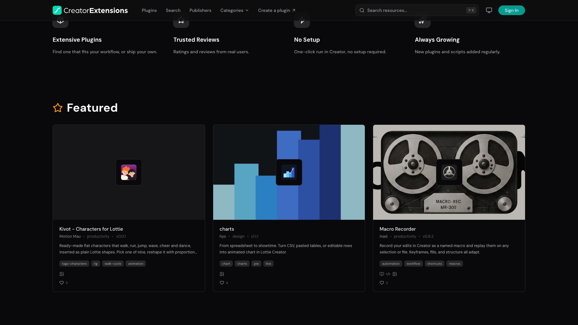Image resolution: width=578 pixels, height=325 pixels.
Task: Select the macros tag
Action: coord(455,264)
